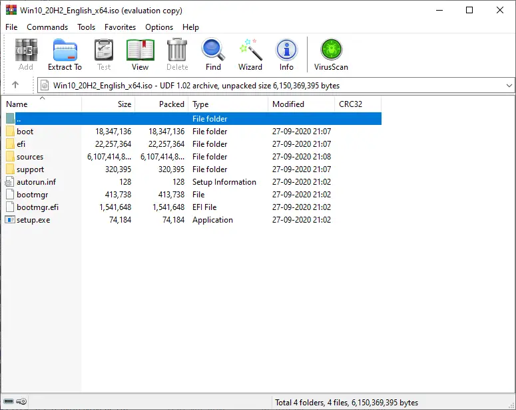Click the Add archive toolbar icon
Viewport: 516px width, 410px height.
(x=26, y=50)
